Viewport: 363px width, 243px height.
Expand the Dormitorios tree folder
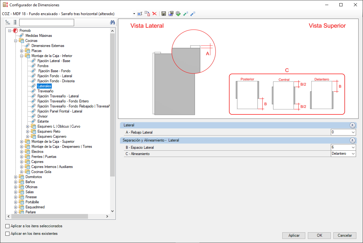(x=15, y=177)
